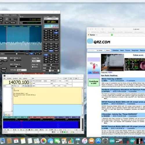Open the Forums tab on QRZ
Image resolution: width=145 pixels, height=145 pixels.
click(x=128, y=50)
